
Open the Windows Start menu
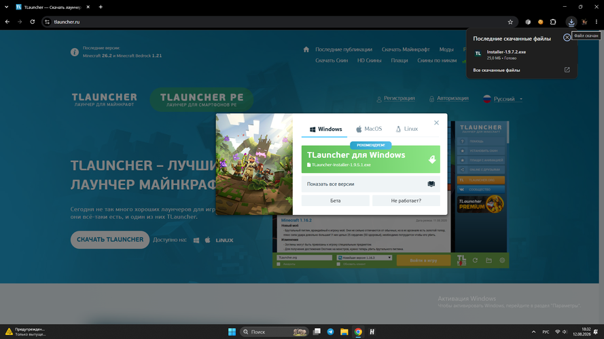[x=232, y=332]
